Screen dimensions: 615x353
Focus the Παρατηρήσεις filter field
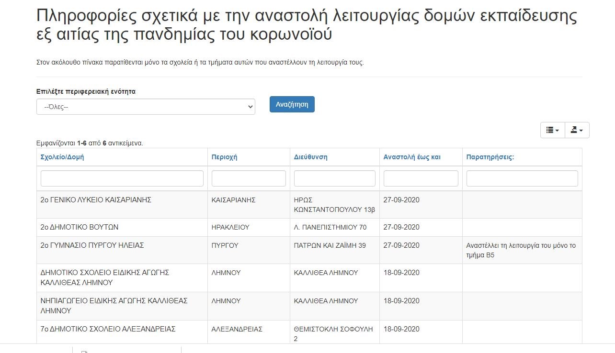522,178
